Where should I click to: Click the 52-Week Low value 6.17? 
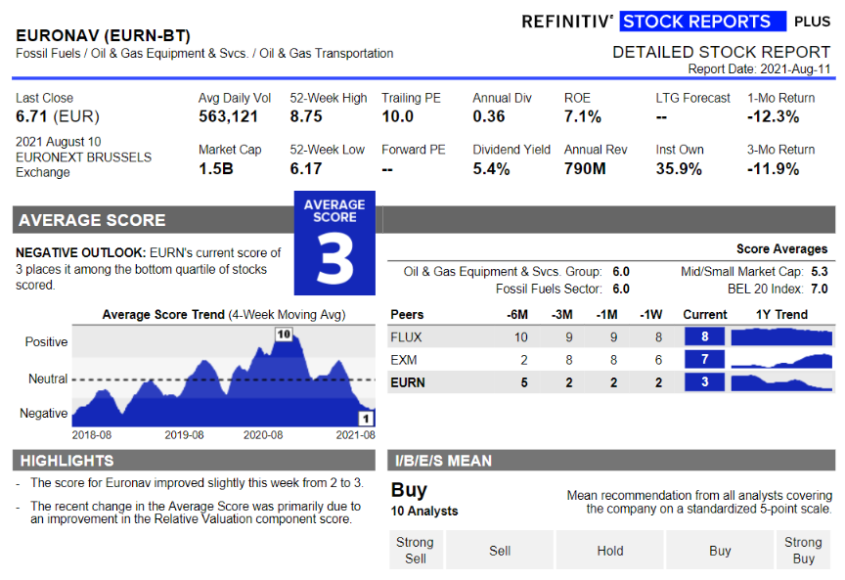pyautogui.click(x=306, y=168)
